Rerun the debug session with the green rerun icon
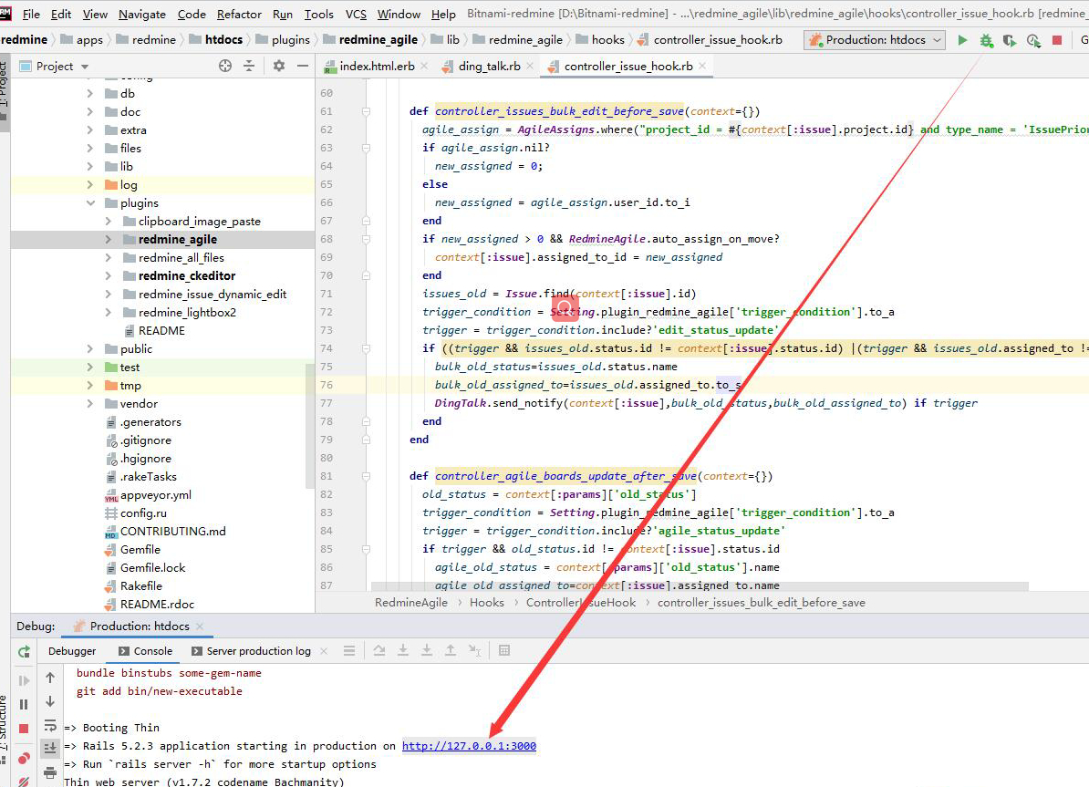This screenshot has width=1089, height=787. click(x=24, y=651)
